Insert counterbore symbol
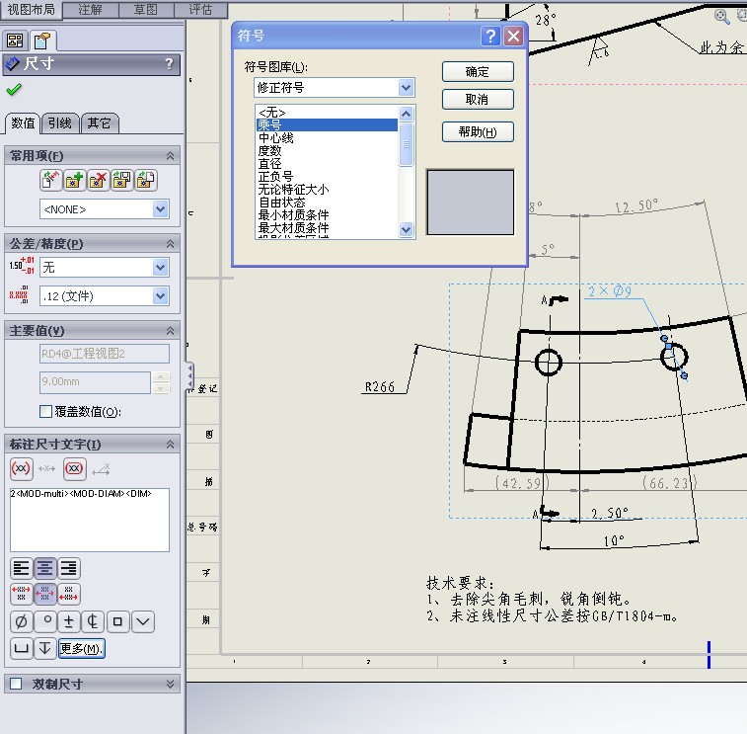 coord(22,649)
